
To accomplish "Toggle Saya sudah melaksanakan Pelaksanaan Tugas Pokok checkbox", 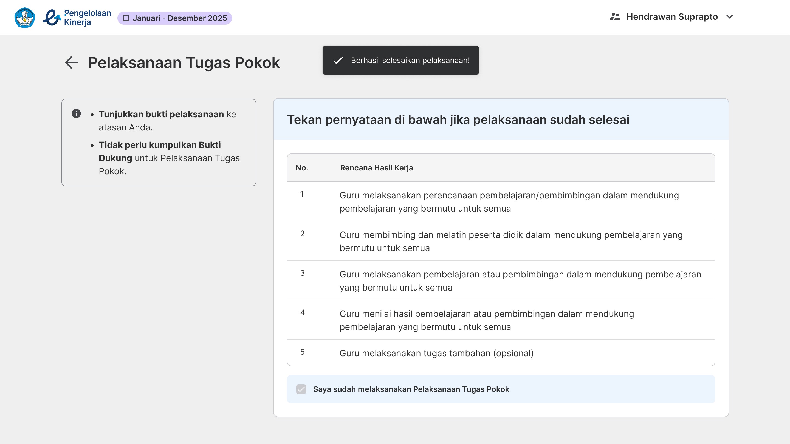I will click(x=301, y=389).
